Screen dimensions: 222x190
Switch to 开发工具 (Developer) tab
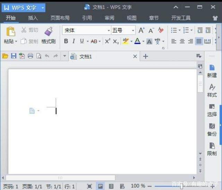coord(181,18)
